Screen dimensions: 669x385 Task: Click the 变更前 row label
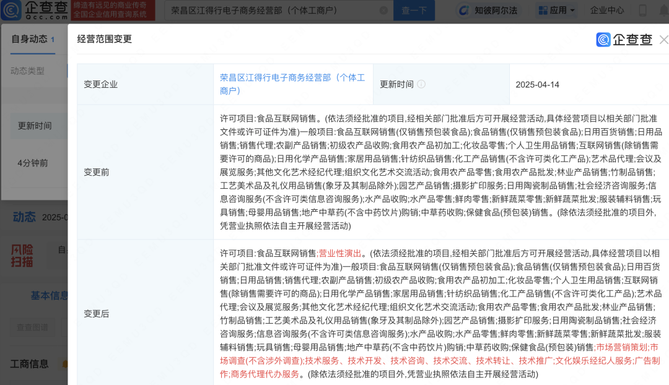97,172
